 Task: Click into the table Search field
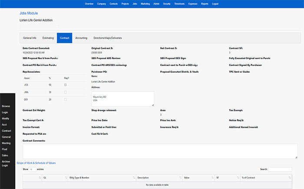tap(280, 169)
